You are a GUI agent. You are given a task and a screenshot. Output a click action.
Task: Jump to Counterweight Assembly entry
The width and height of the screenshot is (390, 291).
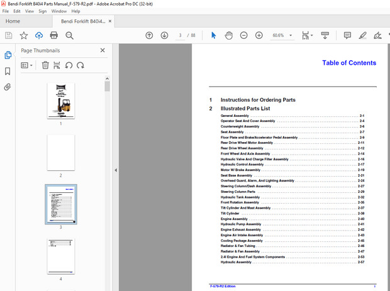[240, 126]
